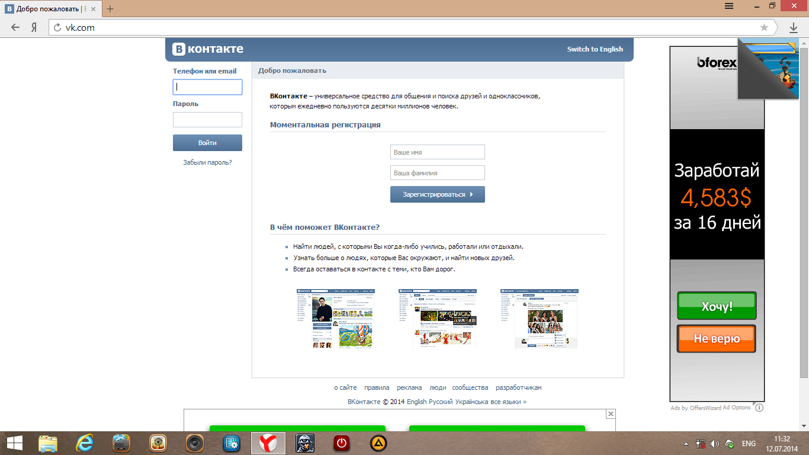Click the Моментальная регистрация heading
Viewport: 809px width, 455px height.
point(325,125)
